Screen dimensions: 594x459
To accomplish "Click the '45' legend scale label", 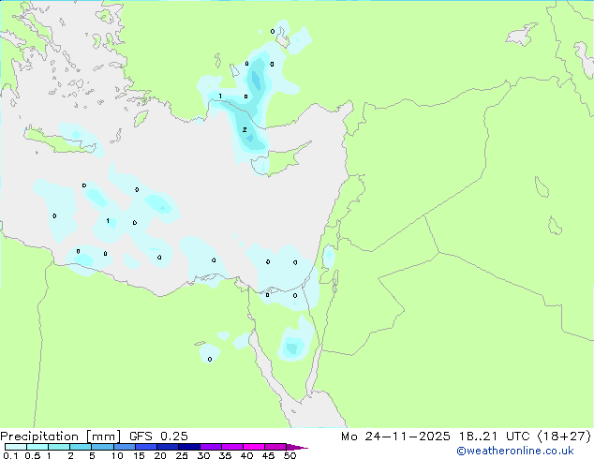I will 268,455.
